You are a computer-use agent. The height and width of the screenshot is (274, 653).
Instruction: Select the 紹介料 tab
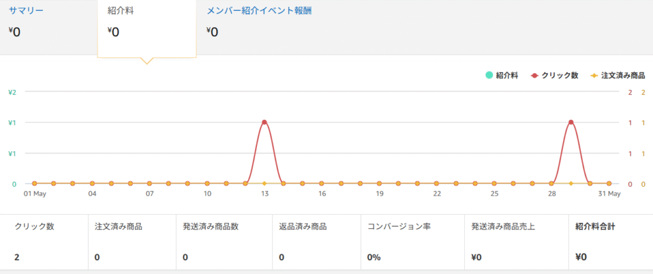coord(121,12)
